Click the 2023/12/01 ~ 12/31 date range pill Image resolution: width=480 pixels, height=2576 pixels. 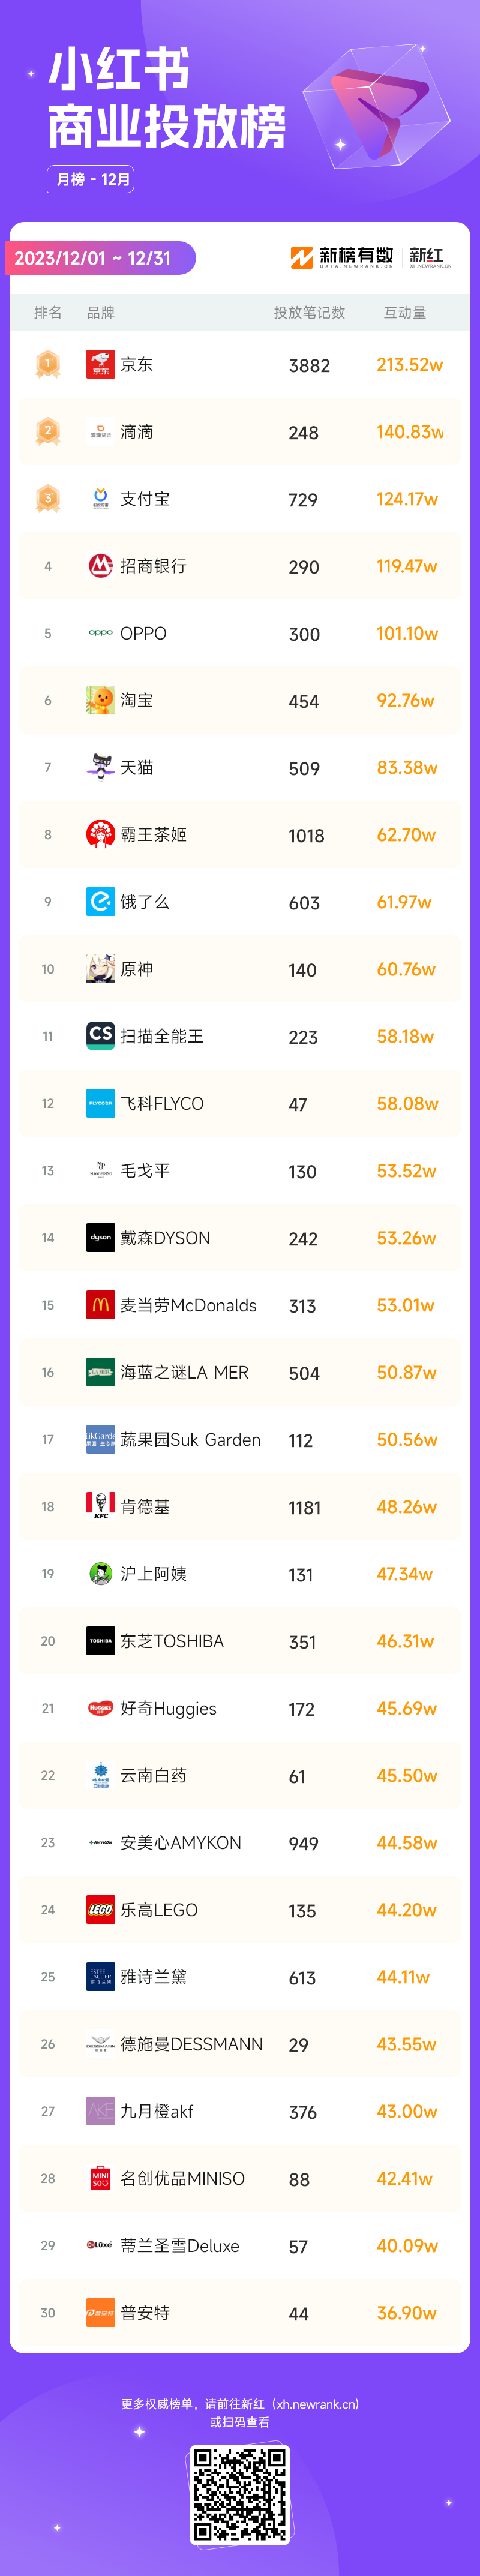(x=100, y=258)
